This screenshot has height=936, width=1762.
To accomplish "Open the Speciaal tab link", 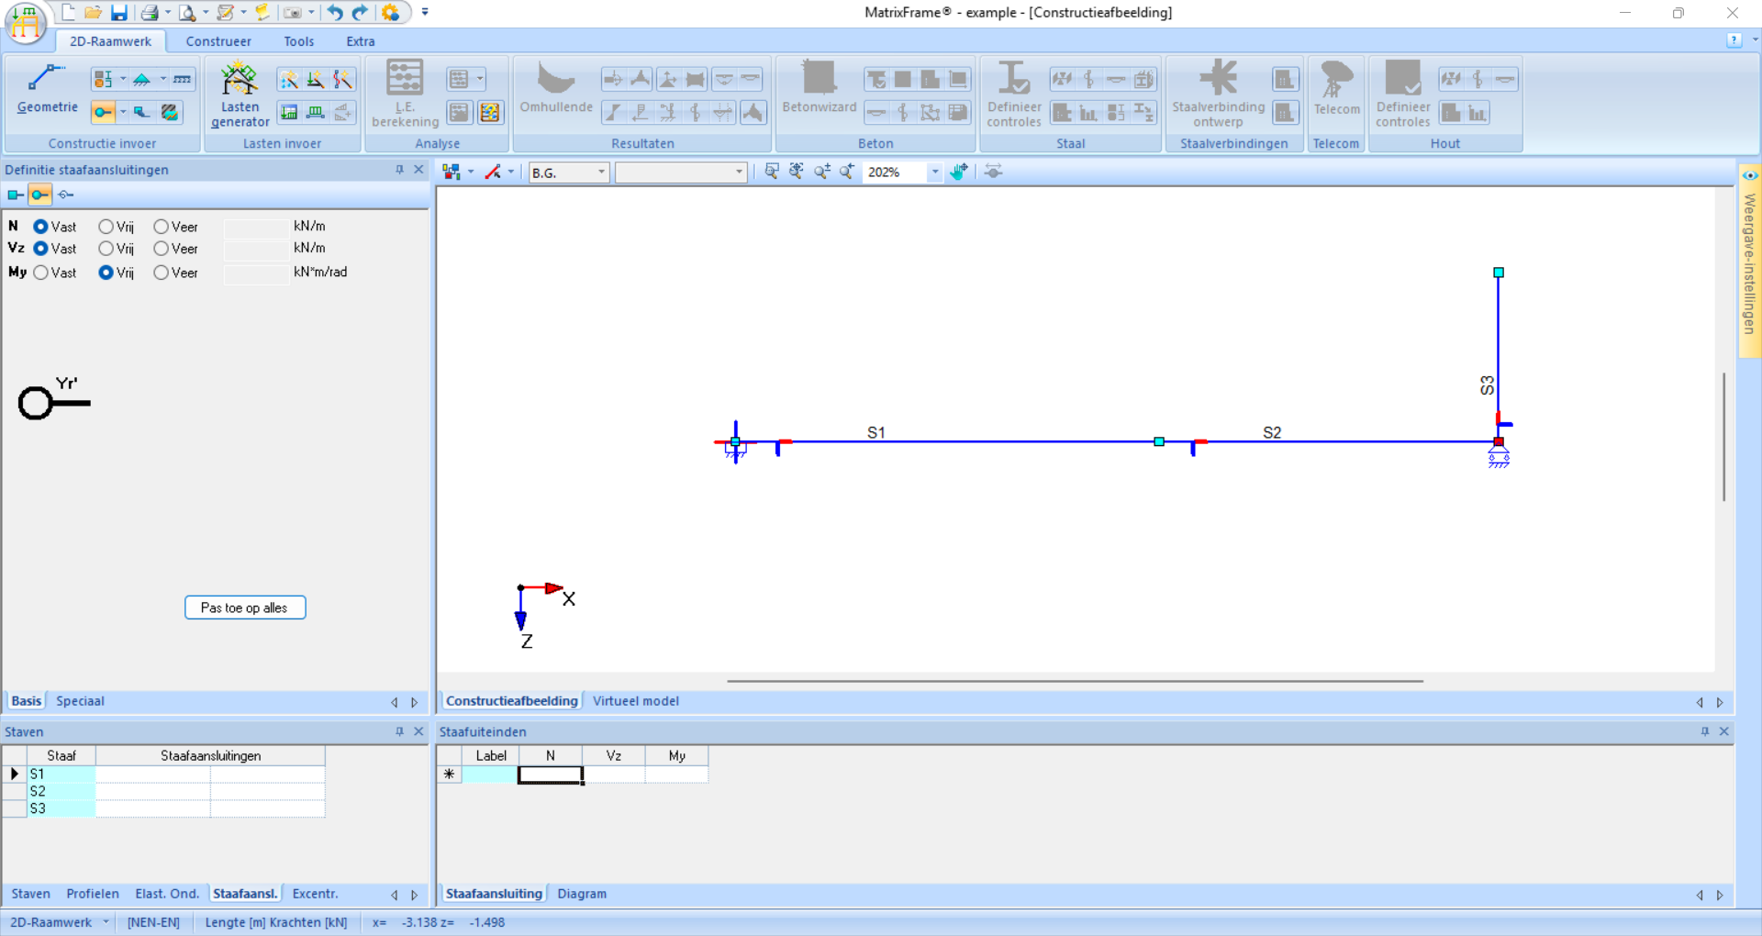I will 80,701.
